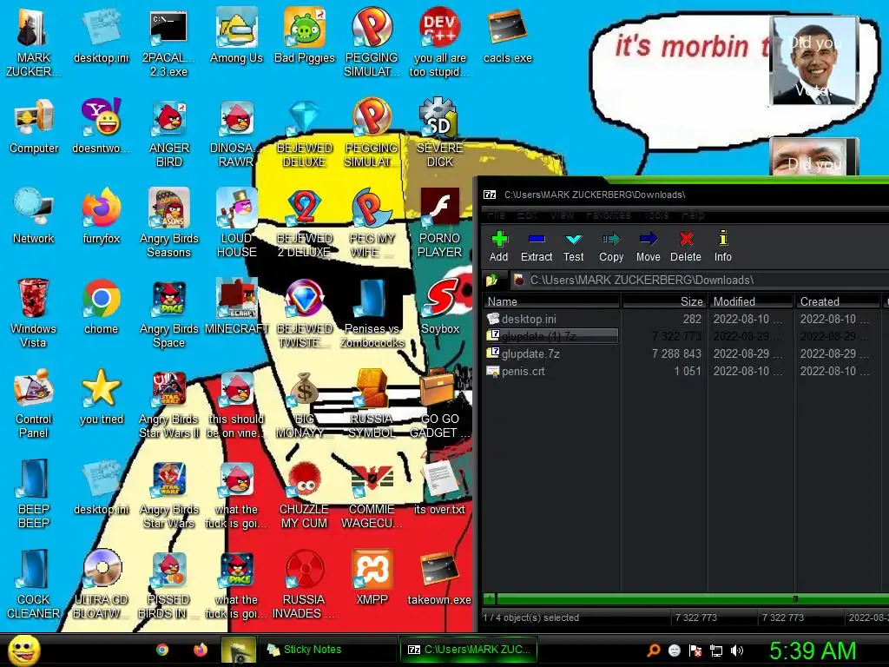Select the BEJEWED DELUXE diamond icon
Image resolution: width=889 pixels, height=667 pixels.
pos(305,133)
